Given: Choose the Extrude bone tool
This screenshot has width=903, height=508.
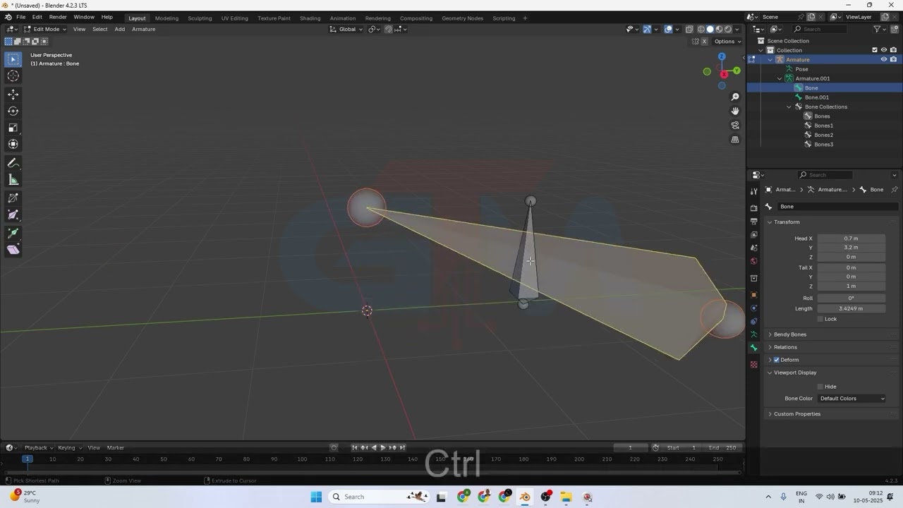Looking at the screenshot, I should (x=13, y=233).
